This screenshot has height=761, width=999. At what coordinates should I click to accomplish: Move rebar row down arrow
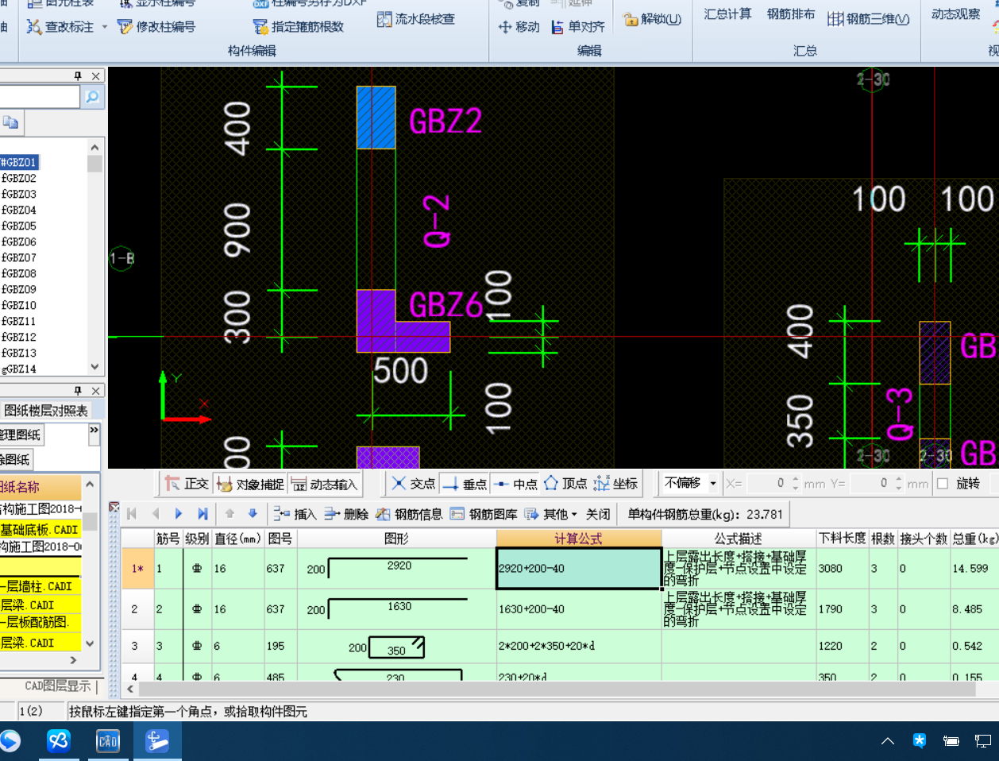253,514
